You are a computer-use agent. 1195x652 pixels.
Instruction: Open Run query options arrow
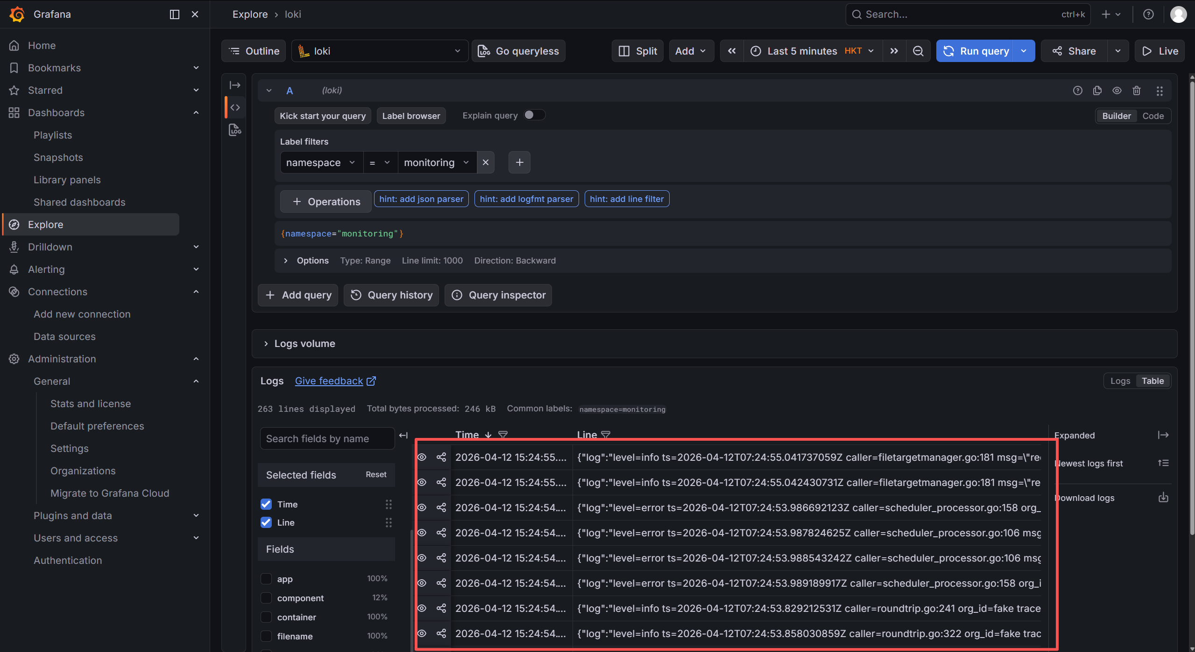[x=1024, y=51]
